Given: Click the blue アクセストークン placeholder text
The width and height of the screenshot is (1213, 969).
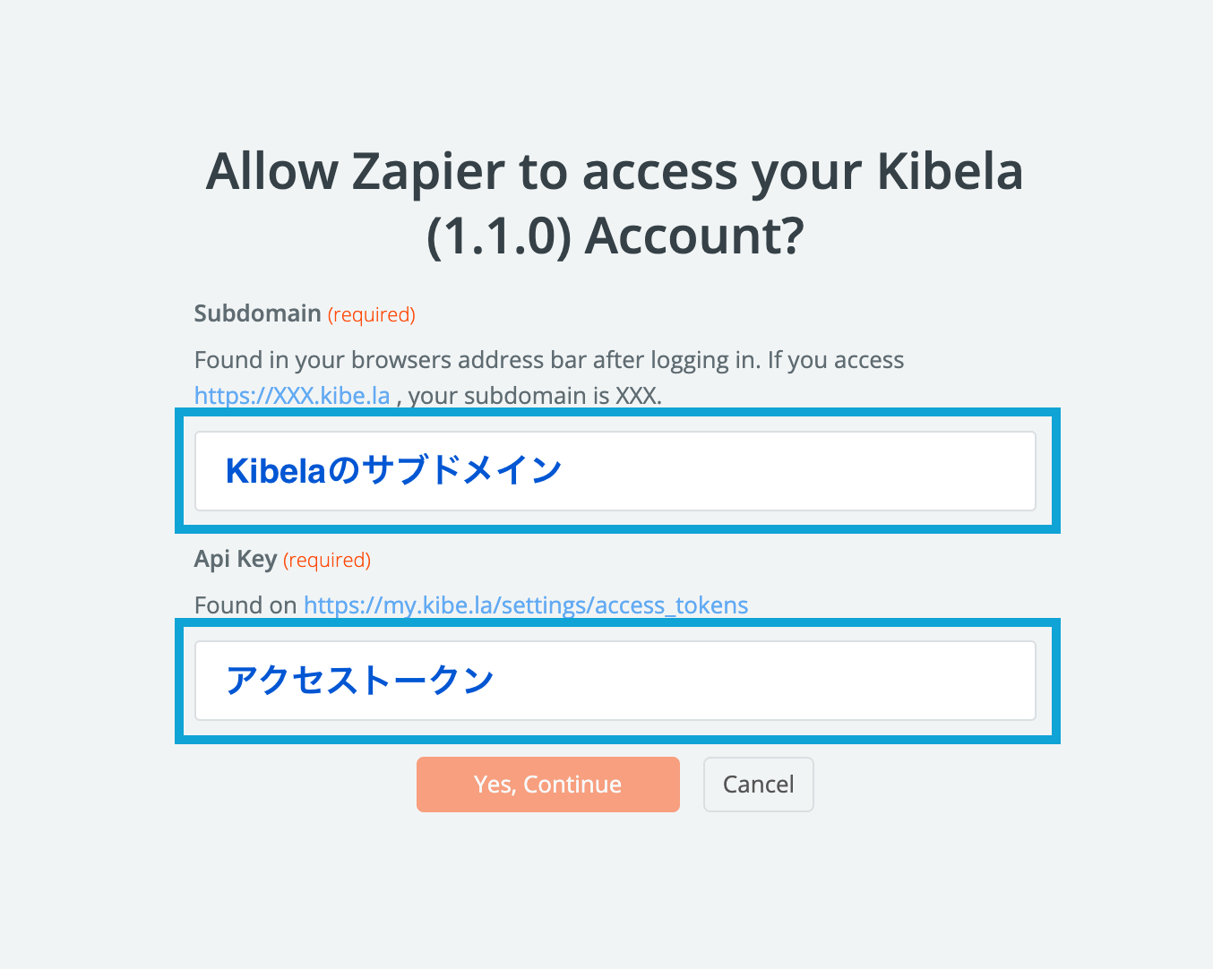Looking at the screenshot, I should click(x=359, y=681).
